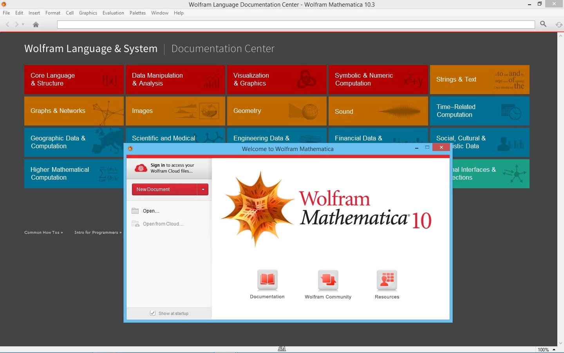Open the Sound tile
The width and height of the screenshot is (564, 353).
(x=378, y=111)
